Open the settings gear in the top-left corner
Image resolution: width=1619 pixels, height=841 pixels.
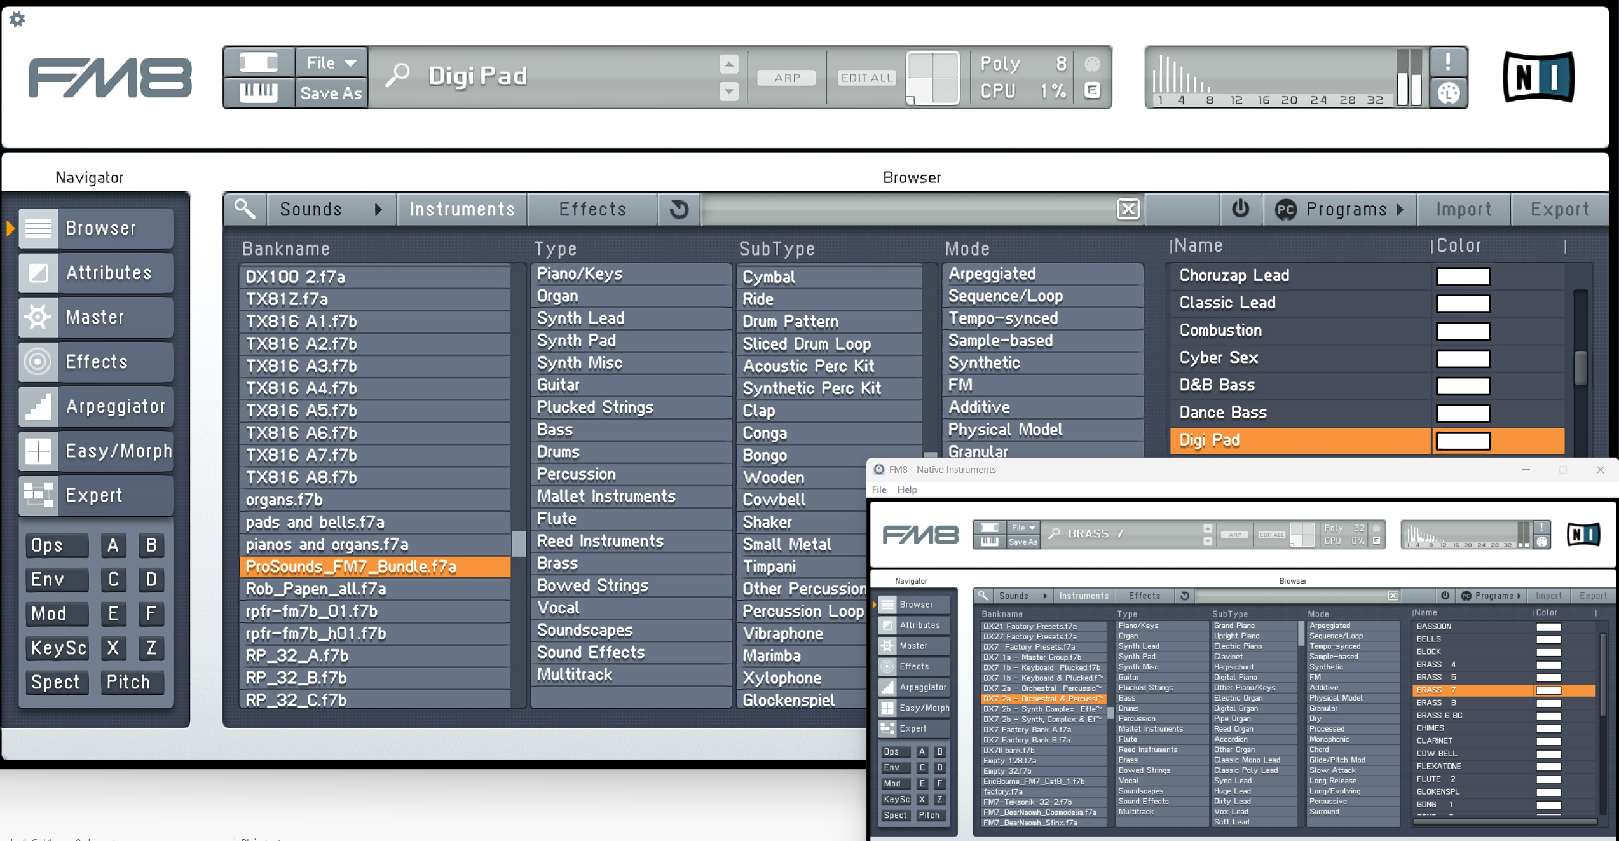click(x=17, y=19)
